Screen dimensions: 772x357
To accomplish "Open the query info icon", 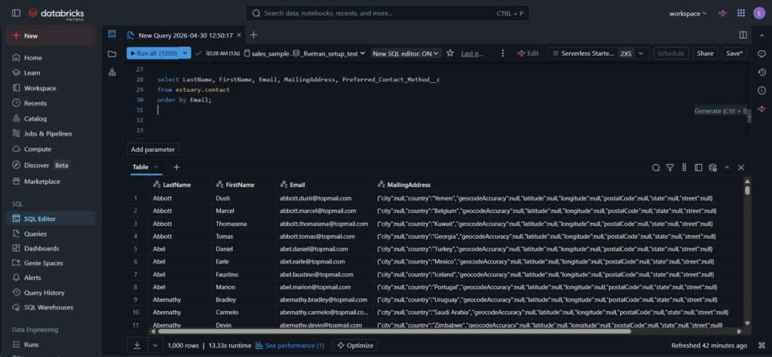I will point(761,90).
